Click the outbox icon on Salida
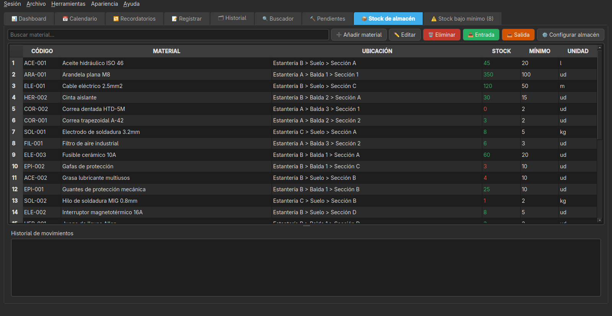 [509, 35]
